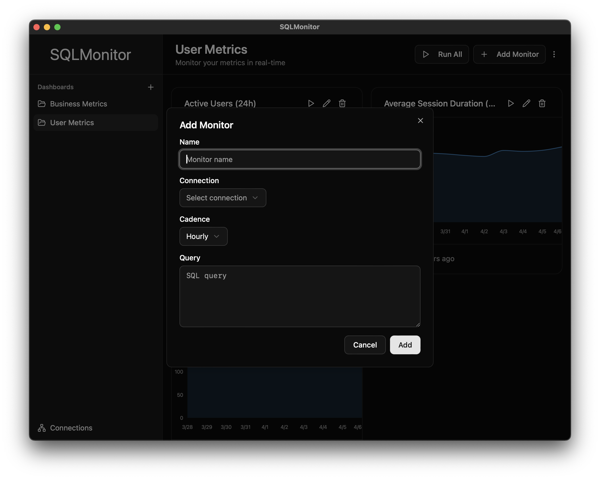Open the Hourly cadence dropdown

click(x=203, y=236)
